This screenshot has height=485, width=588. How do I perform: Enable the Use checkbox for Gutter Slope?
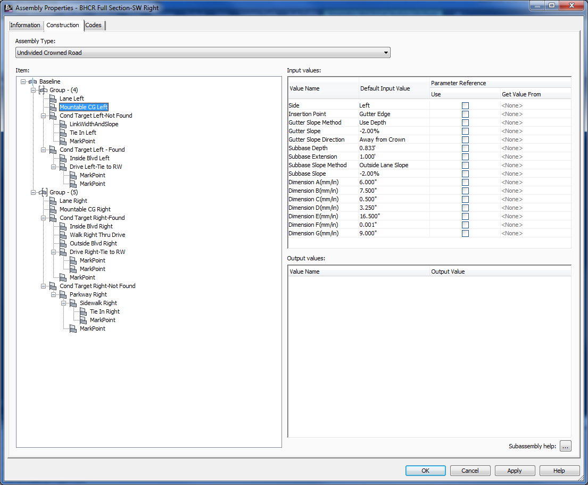[x=465, y=131]
